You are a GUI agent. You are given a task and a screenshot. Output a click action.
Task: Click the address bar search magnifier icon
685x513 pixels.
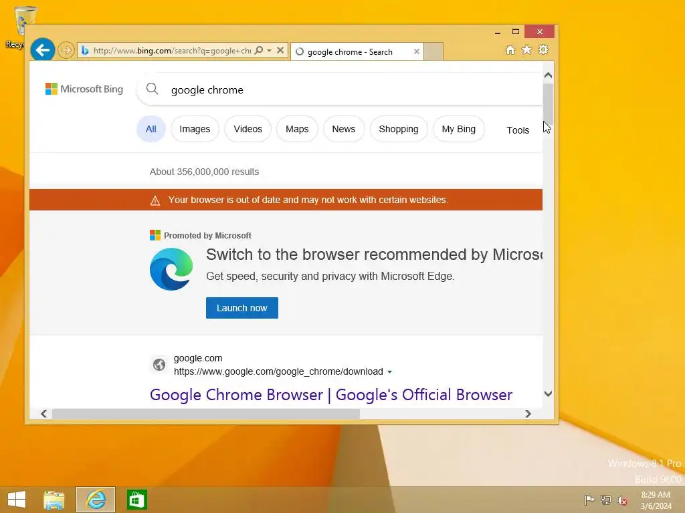[x=259, y=51]
